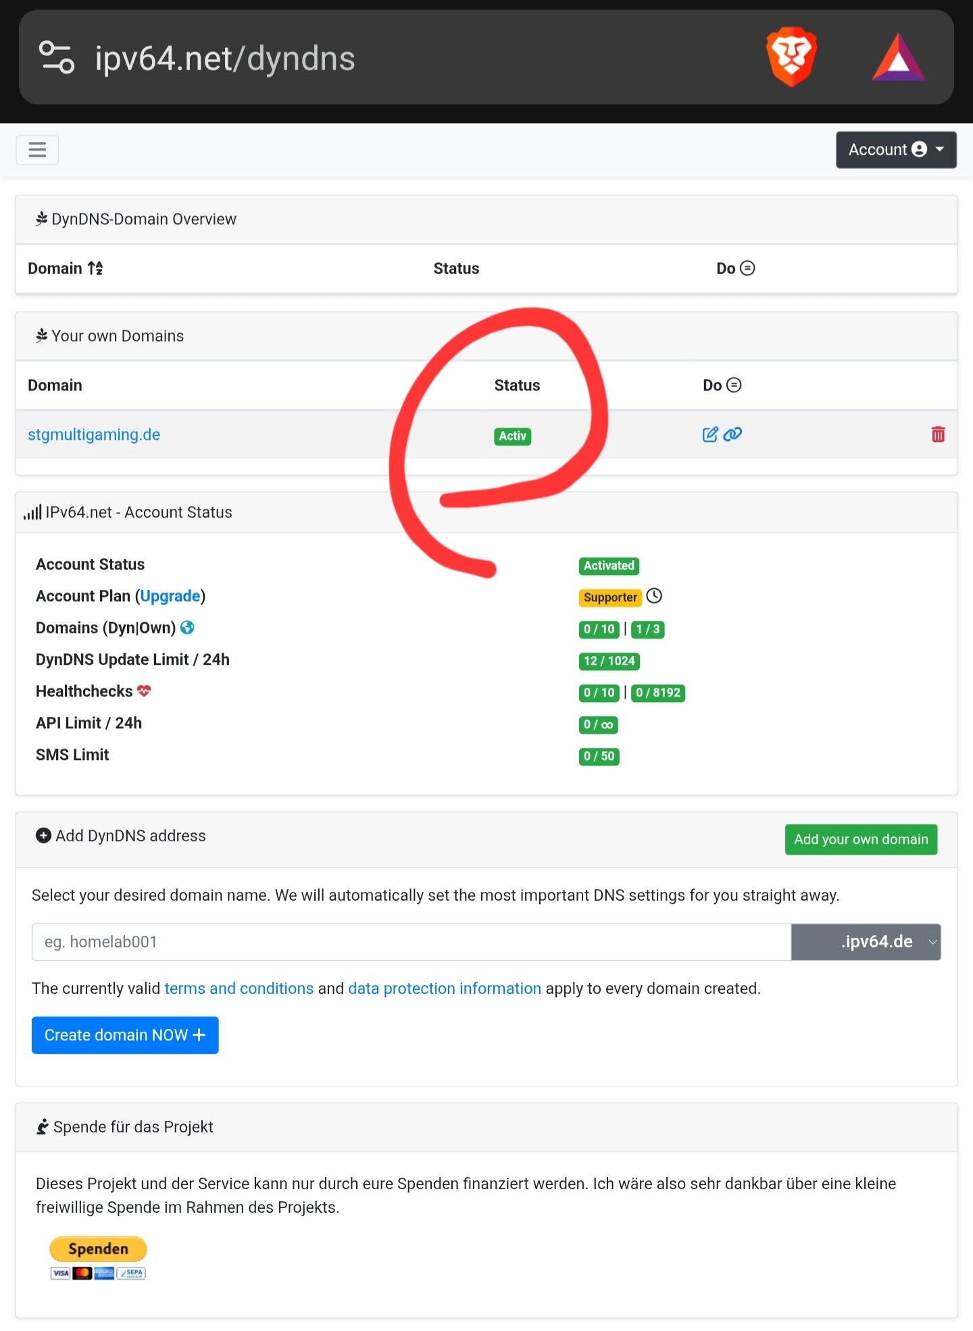The width and height of the screenshot is (973, 1331).
Task: Open the hamburger navigation menu
Action: click(x=37, y=149)
